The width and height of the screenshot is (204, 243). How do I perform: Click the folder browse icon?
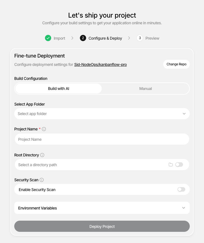point(171,165)
